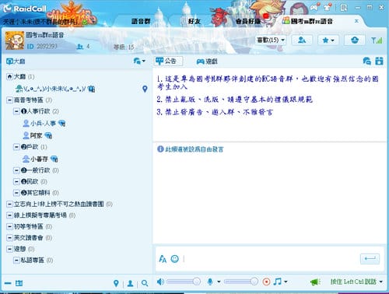Open the 好友 tab
389x294 pixels.
click(x=194, y=21)
